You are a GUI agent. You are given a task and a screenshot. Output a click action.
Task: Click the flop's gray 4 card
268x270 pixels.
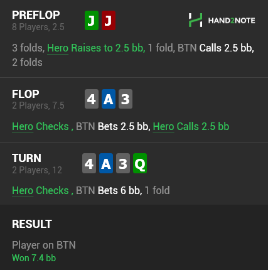pos(92,99)
